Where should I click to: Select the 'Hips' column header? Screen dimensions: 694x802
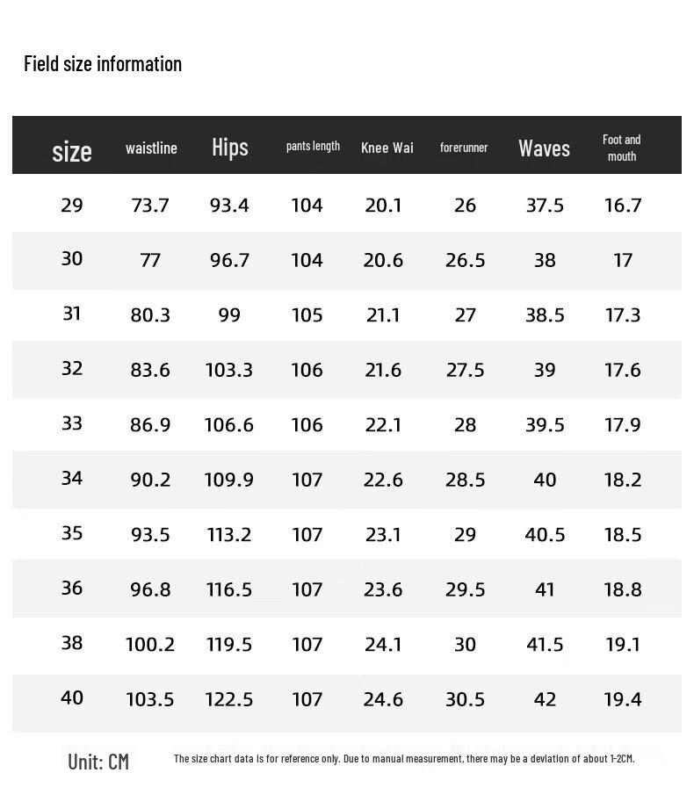pyautogui.click(x=229, y=147)
